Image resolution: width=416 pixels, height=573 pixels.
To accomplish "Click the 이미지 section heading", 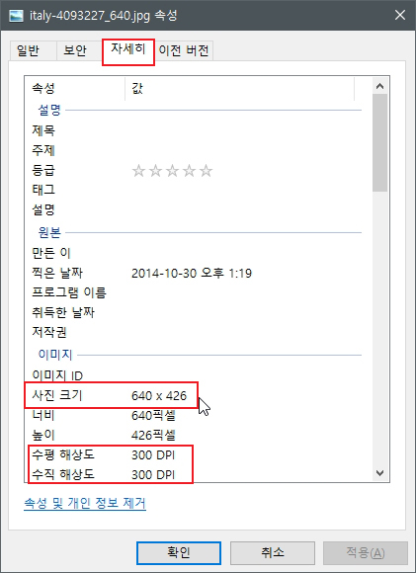I will coord(55,355).
